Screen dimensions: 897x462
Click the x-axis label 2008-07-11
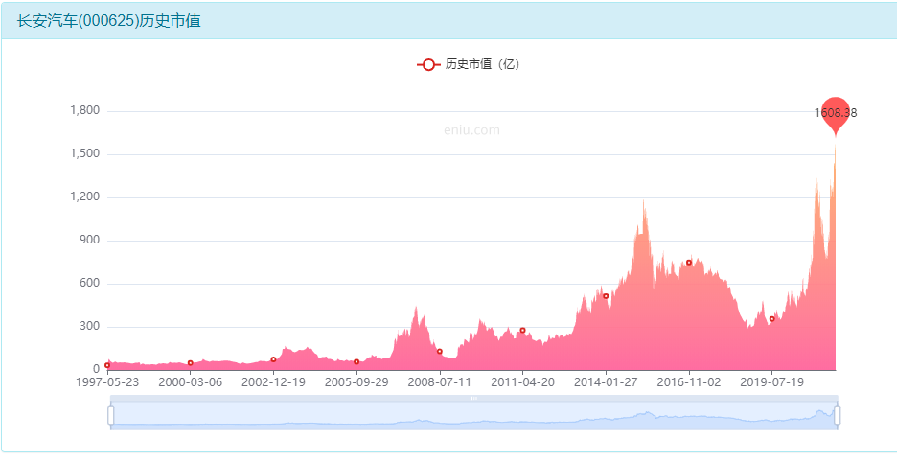coord(439,382)
